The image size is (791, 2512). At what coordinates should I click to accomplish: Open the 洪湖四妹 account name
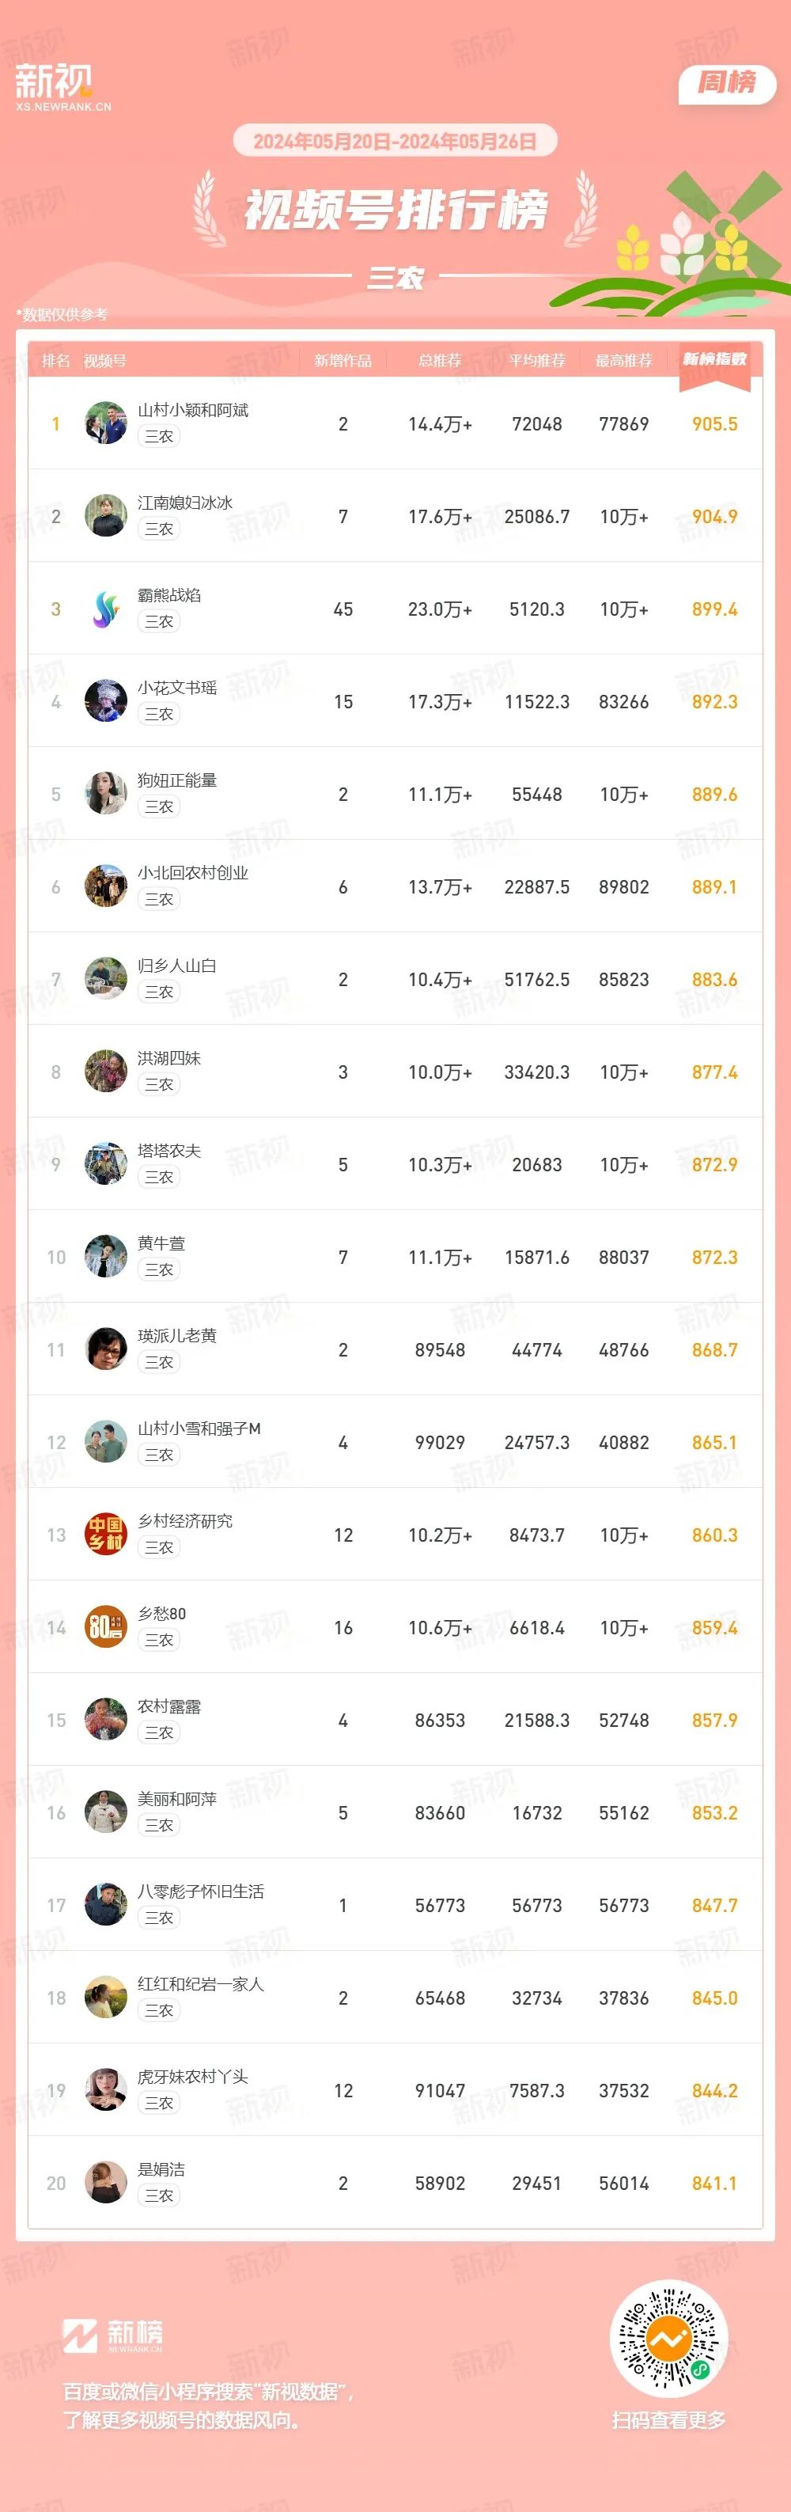click(169, 1058)
